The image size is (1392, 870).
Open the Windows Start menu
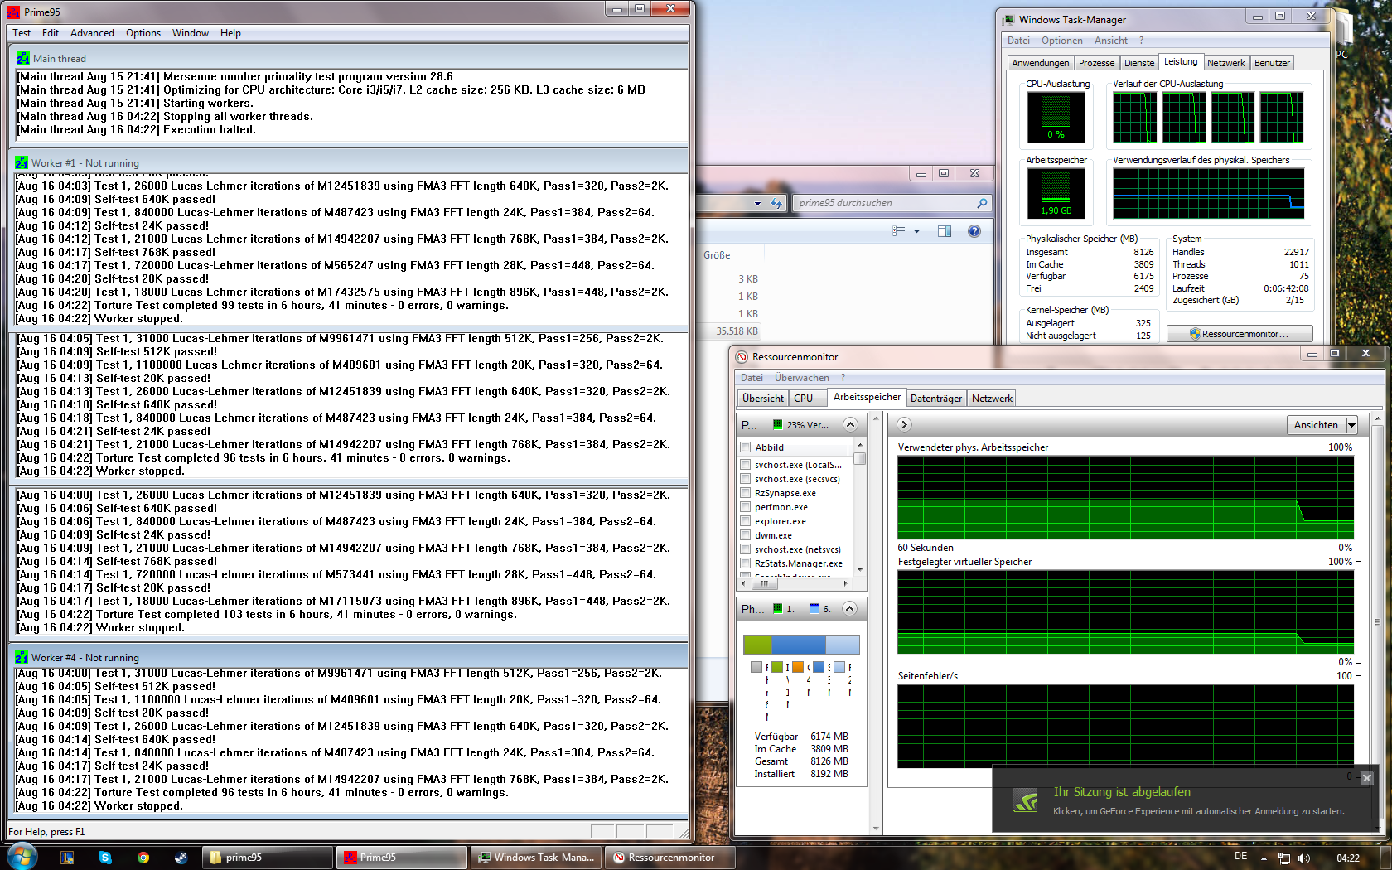click(x=22, y=857)
